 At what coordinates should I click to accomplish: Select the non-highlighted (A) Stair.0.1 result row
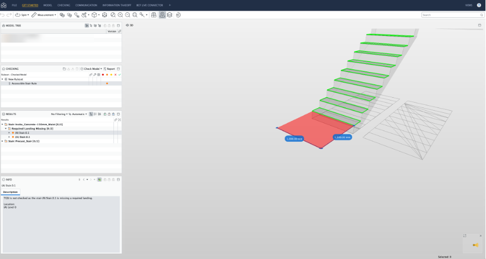[61, 137]
